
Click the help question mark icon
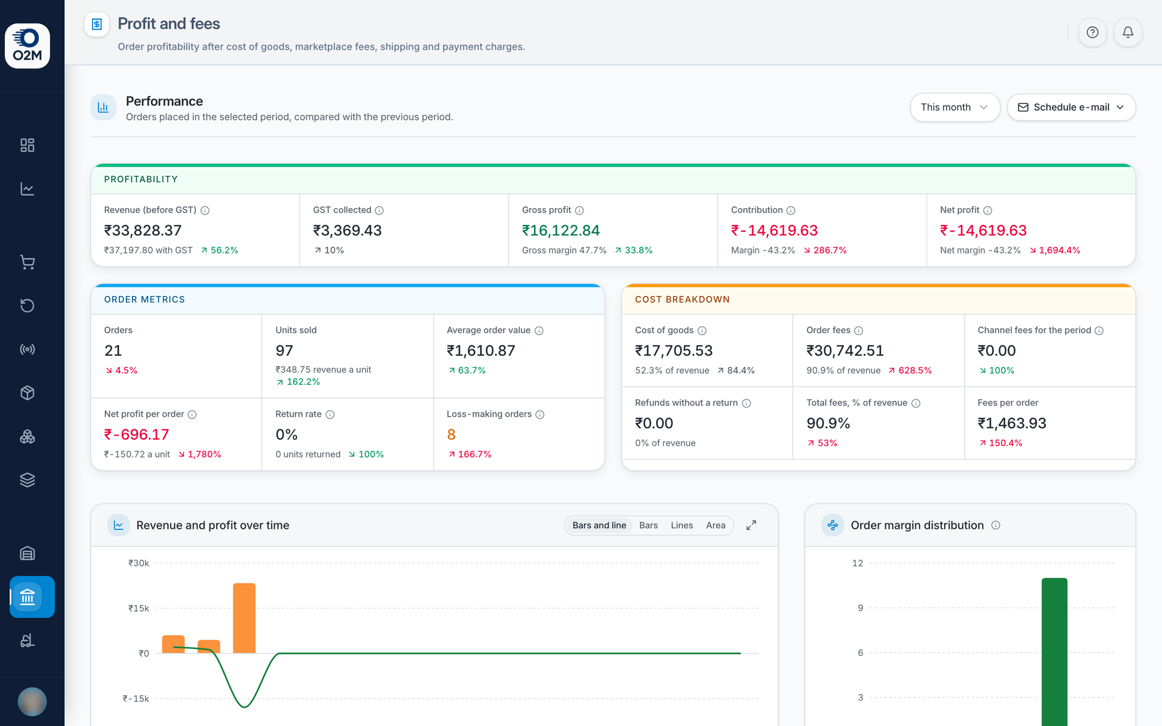click(1092, 32)
